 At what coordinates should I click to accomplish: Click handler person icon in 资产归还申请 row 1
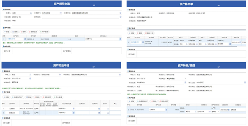[108, 109]
